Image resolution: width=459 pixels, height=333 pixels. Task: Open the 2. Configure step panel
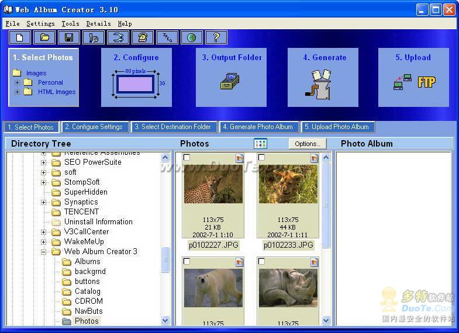coord(136,78)
